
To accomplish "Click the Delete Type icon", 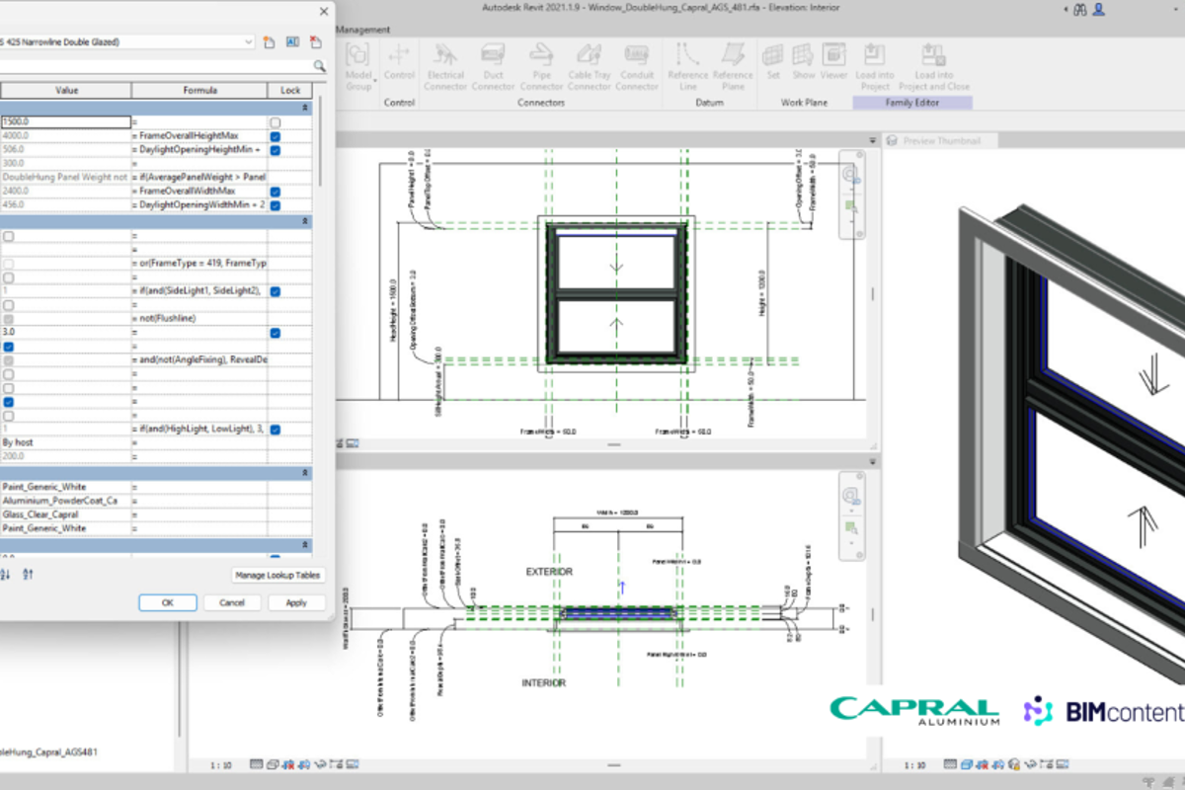I will pos(316,42).
